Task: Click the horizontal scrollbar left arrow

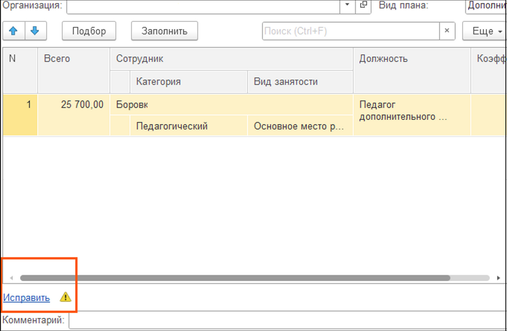Action: 11,278
